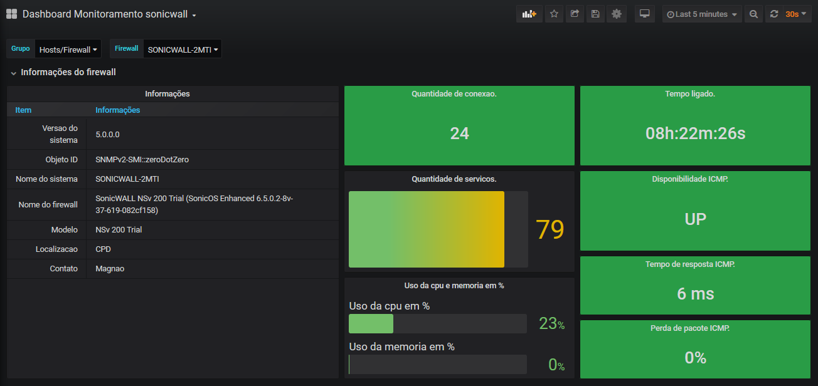Open the Tempo ligado panel title

point(690,94)
